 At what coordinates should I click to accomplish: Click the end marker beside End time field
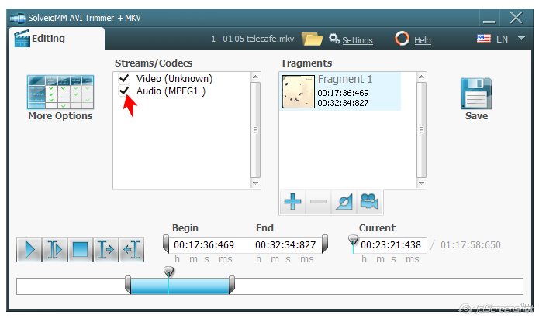click(x=324, y=244)
